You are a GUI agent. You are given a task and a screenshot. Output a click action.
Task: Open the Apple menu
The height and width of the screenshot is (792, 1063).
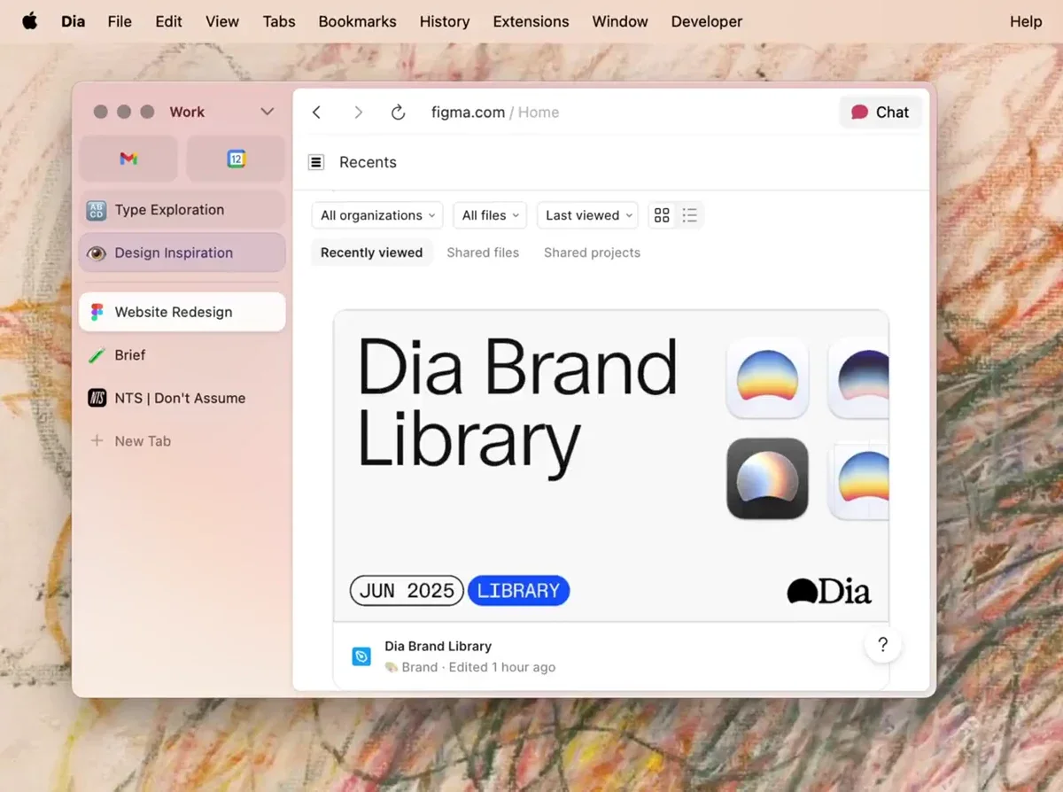click(30, 21)
